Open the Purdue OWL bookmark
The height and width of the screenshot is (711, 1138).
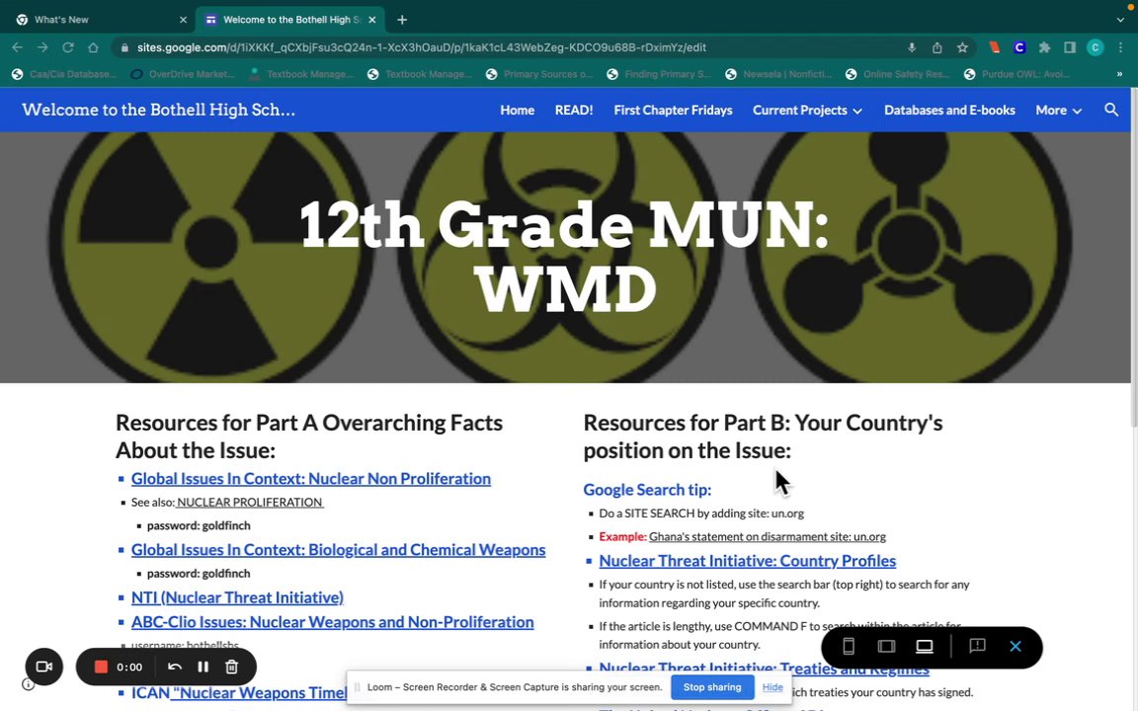click(1015, 73)
